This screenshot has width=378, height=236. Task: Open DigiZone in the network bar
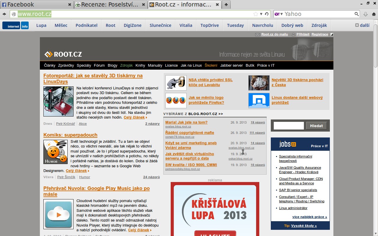[x=133, y=25]
